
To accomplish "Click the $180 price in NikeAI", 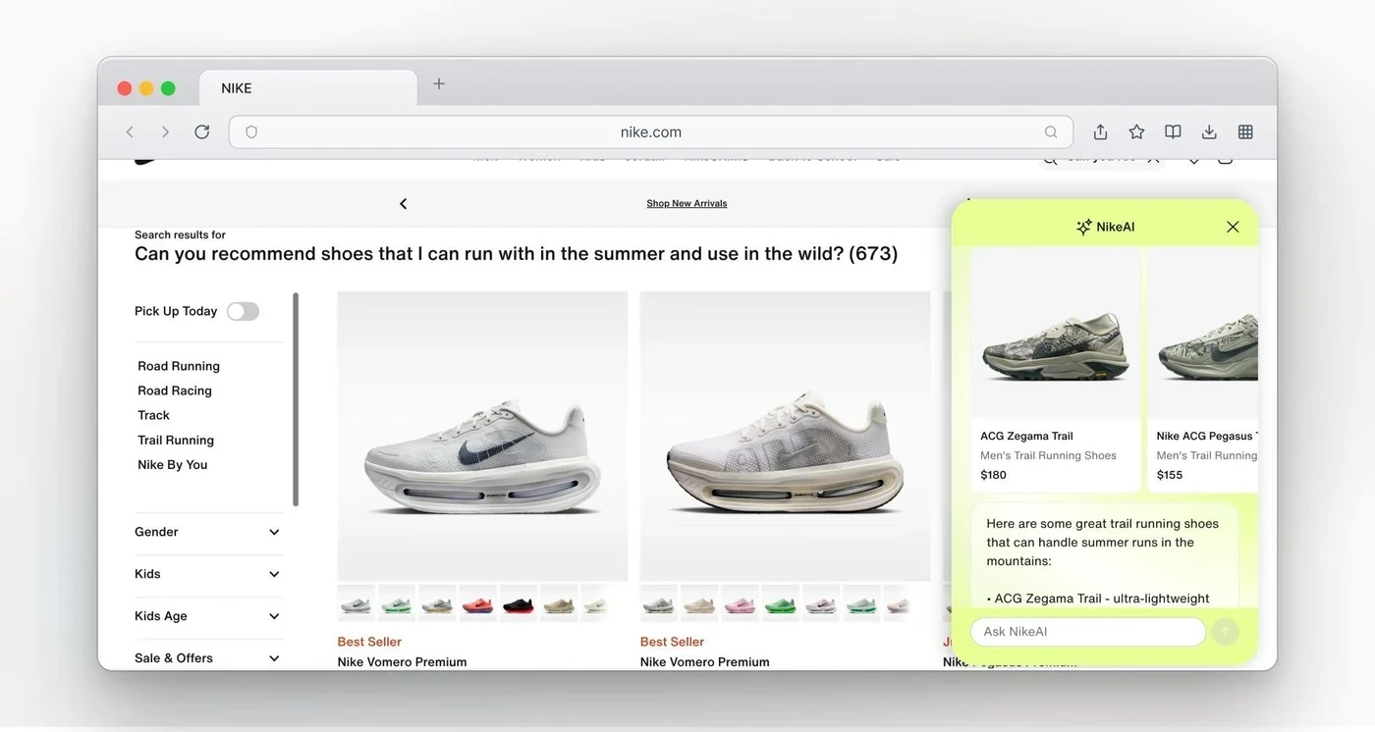I will [993, 475].
